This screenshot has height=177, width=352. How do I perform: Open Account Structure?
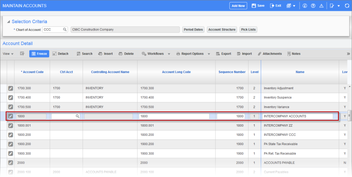[x=222, y=30]
